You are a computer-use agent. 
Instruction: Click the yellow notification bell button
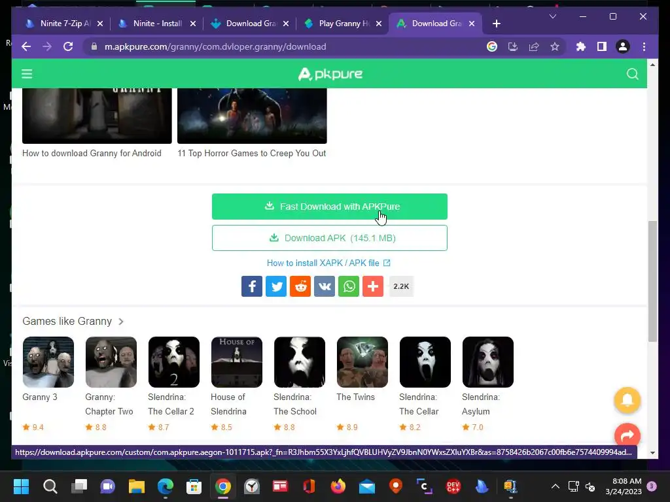[x=627, y=400]
